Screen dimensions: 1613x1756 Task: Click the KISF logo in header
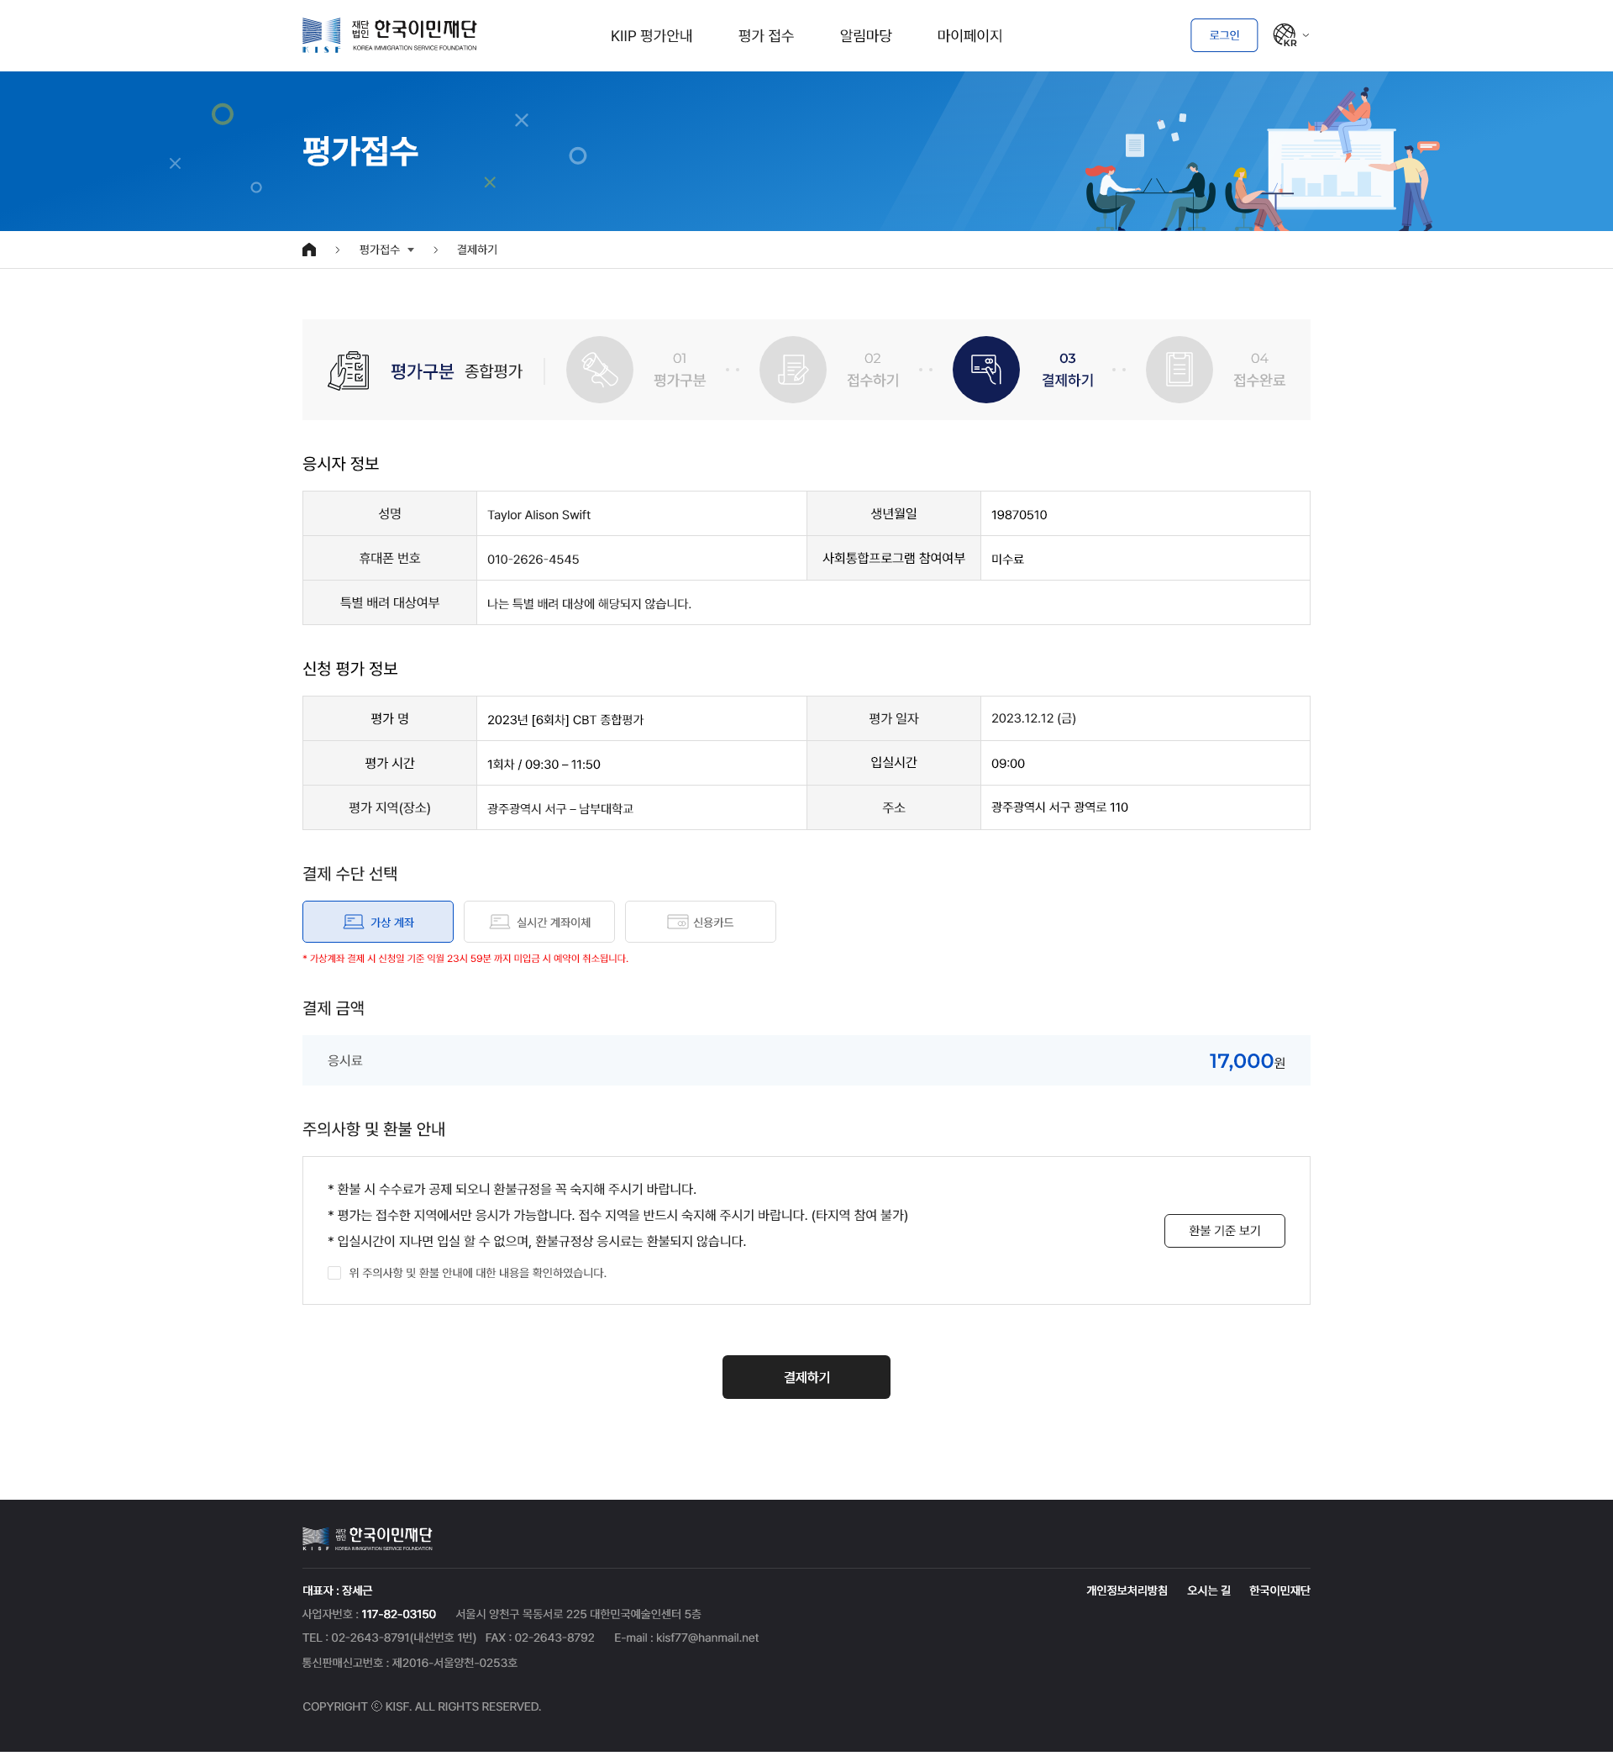[389, 35]
